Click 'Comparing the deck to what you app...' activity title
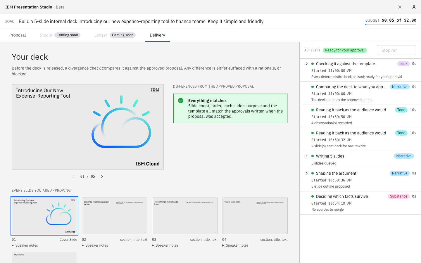 click(x=351, y=87)
